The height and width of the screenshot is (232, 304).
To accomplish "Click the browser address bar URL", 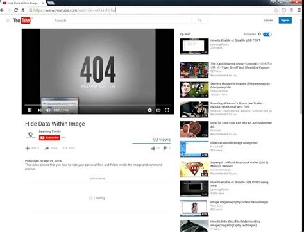I will (x=74, y=10).
